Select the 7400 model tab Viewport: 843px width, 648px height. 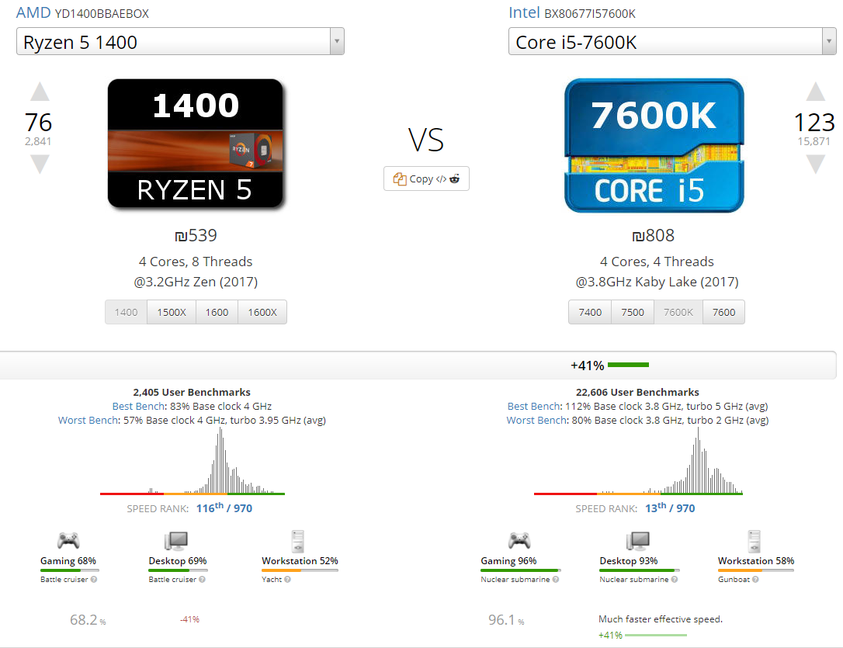[590, 312]
